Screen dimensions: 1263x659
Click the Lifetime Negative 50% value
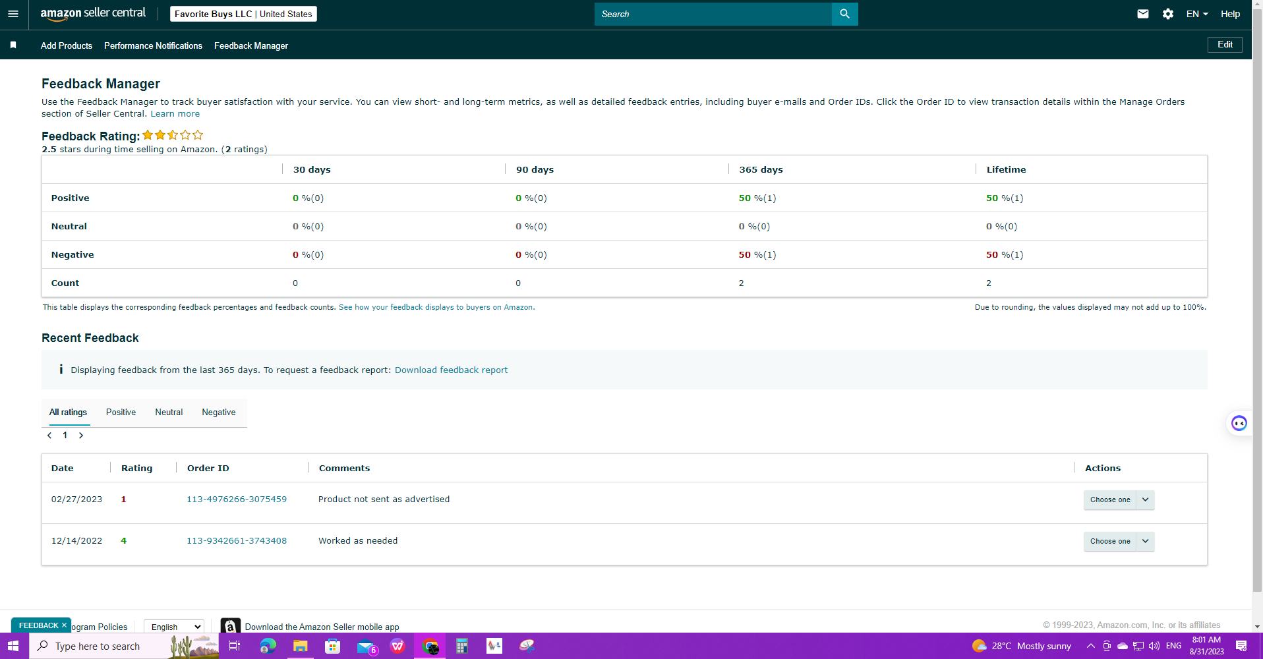tap(1005, 254)
